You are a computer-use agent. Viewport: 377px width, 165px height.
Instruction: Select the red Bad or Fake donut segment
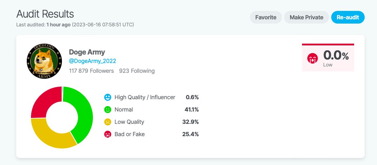tap(46, 101)
